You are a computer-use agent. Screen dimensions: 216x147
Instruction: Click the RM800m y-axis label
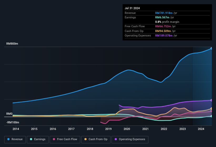12,44
